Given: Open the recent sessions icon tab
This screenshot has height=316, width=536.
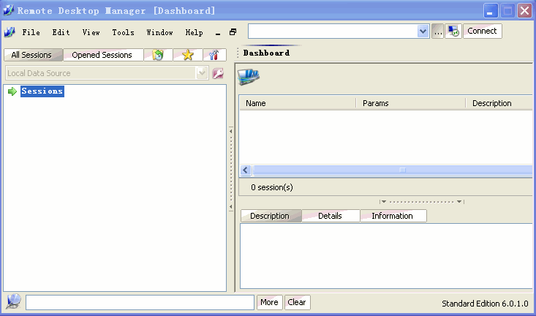Looking at the screenshot, I should tap(158, 55).
